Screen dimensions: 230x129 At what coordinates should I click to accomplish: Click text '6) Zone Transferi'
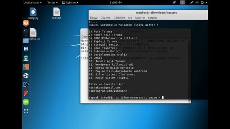103,48
